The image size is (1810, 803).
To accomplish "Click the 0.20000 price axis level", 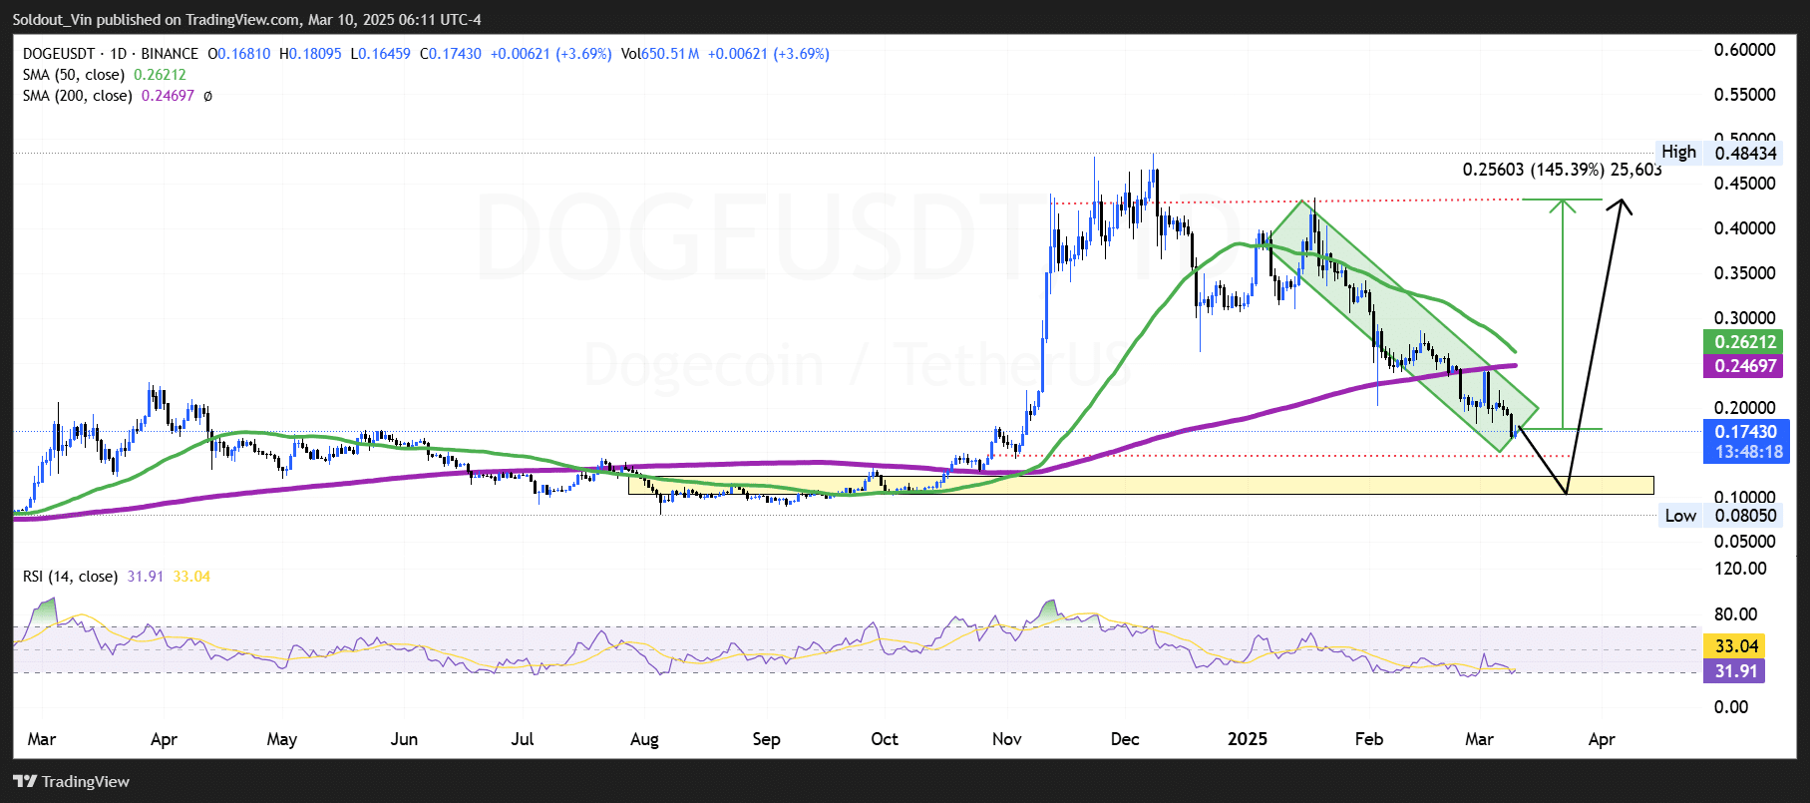I will 1744,408.
